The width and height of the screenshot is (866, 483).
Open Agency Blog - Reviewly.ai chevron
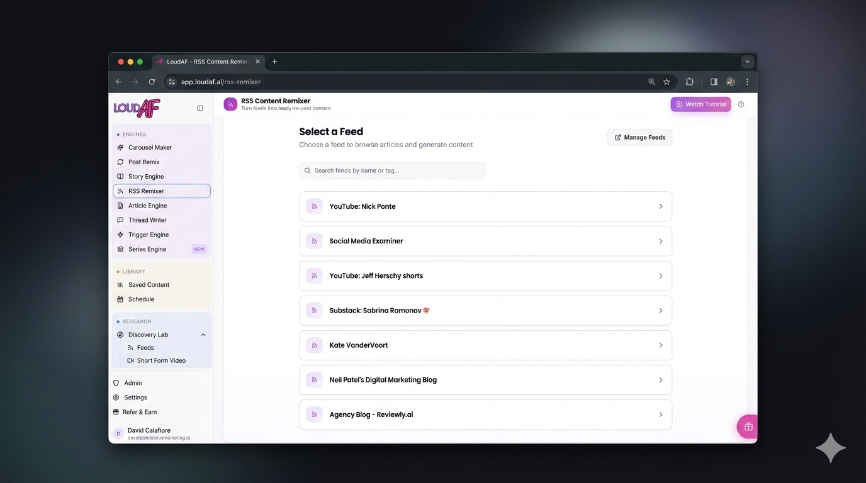point(661,414)
